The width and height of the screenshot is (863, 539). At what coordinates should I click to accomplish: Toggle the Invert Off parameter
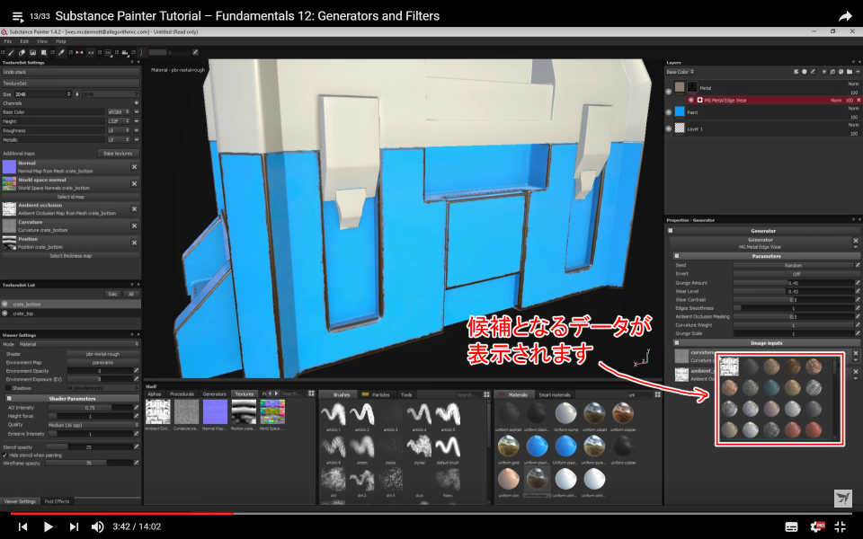(x=796, y=274)
